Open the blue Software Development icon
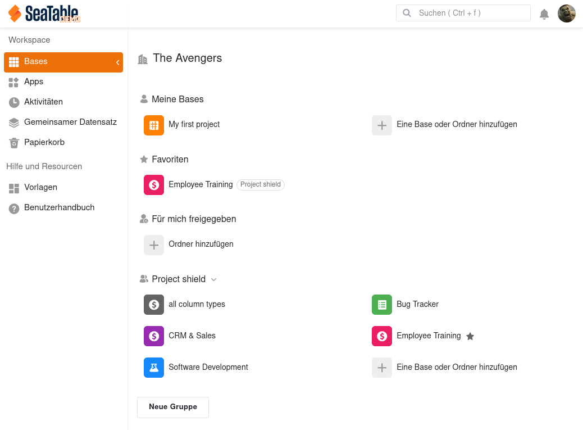The height and width of the screenshot is (430, 583). click(154, 368)
